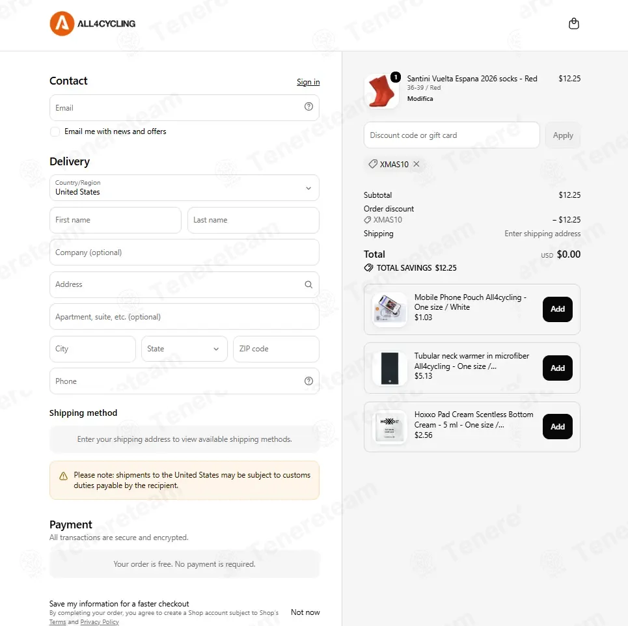Screen dimensions: 628x626
Task: Choose Not now for saving information
Action: (x=305, y=612)
